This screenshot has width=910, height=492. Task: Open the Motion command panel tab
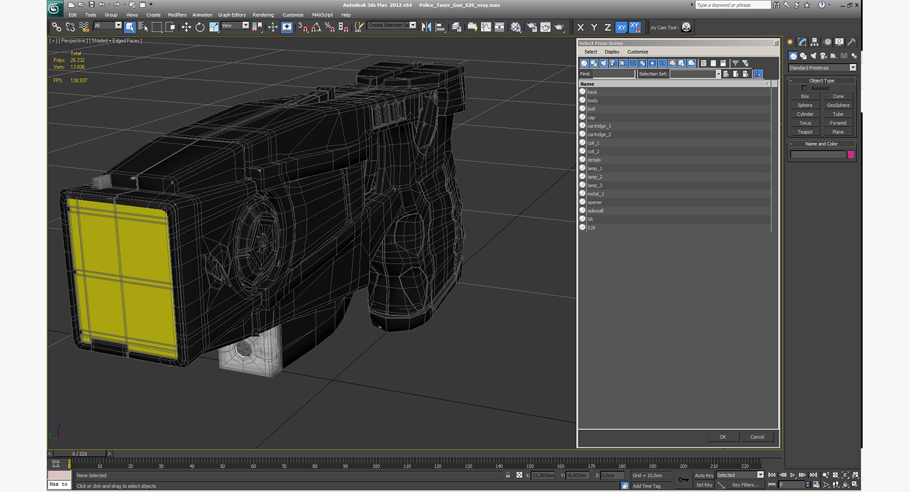click(x=828, y=42)
